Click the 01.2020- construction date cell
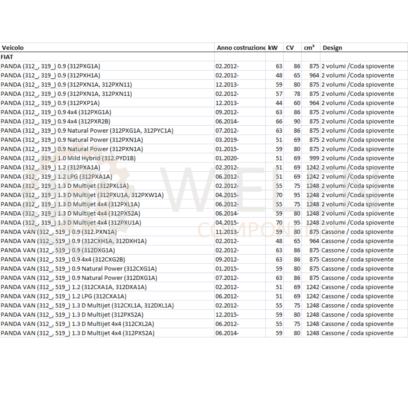This screenshot has width=408, height=408. point(240,158)
